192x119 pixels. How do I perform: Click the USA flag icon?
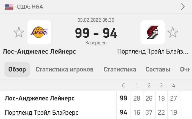pos(9,7)
